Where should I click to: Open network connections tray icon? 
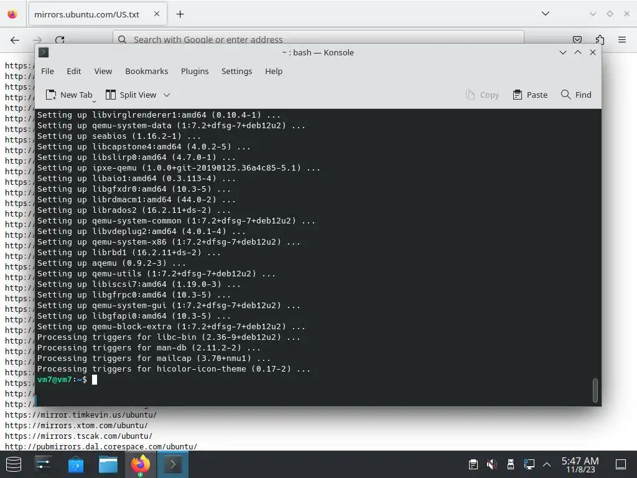coord(529,464)
